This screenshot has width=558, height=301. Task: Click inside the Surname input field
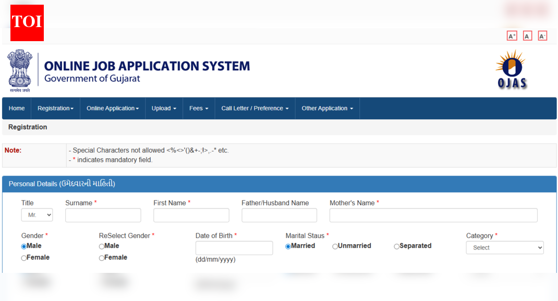point(103,215)
